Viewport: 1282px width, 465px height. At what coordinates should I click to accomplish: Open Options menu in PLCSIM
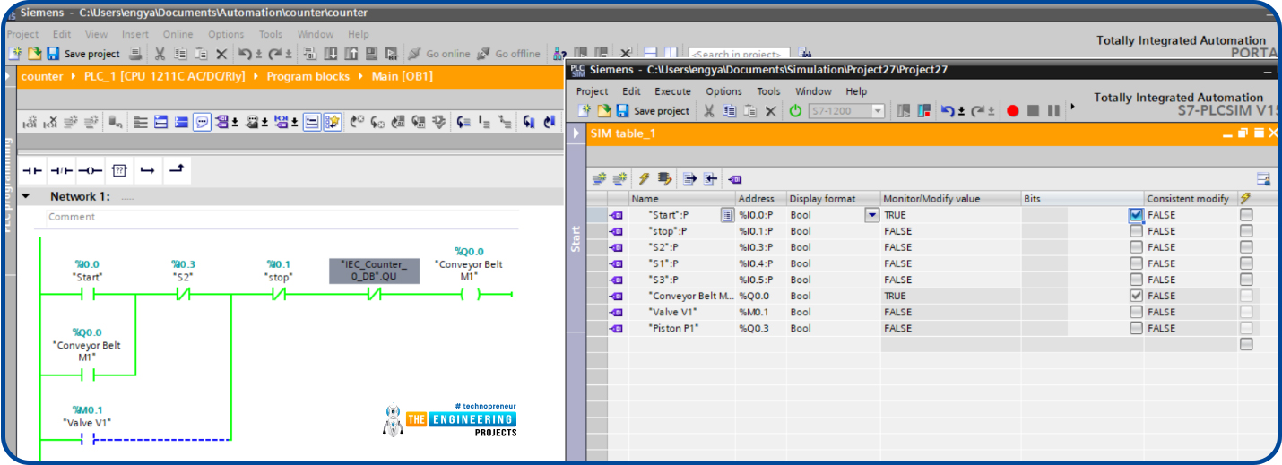[x=723, y=91]
